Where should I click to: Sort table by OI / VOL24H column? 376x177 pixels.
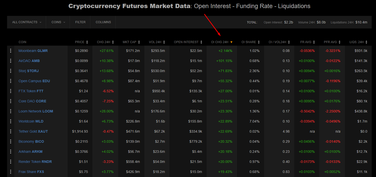coord(279,42)
